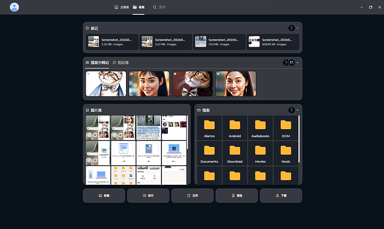This screenshot has height=229, width=384.
Task: Open the 2.67 MB screenshot file
Action: coord(166,42)
